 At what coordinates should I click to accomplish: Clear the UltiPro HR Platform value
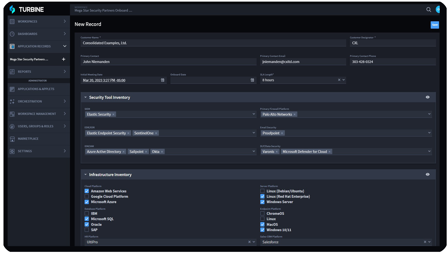pyautogui.click(x=250, y=242)
